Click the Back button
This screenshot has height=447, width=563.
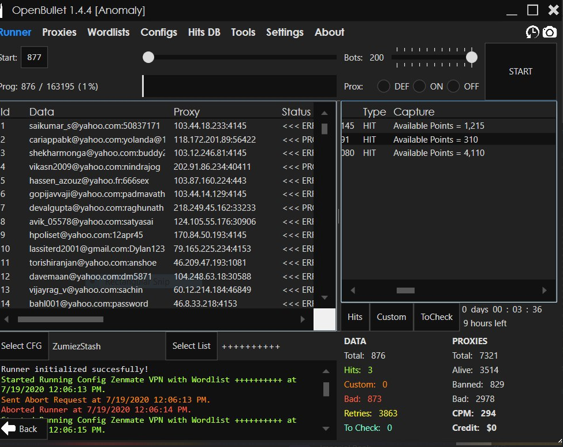tap(23, 429)
